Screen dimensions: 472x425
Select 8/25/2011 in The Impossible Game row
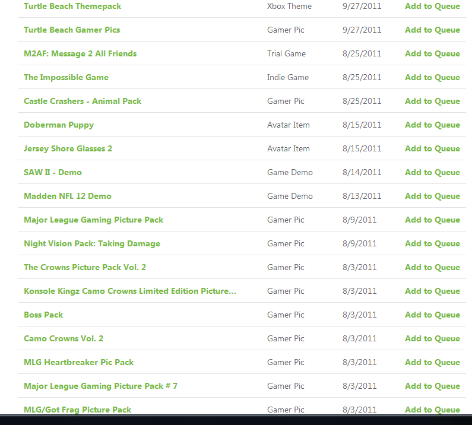[362, 78]
